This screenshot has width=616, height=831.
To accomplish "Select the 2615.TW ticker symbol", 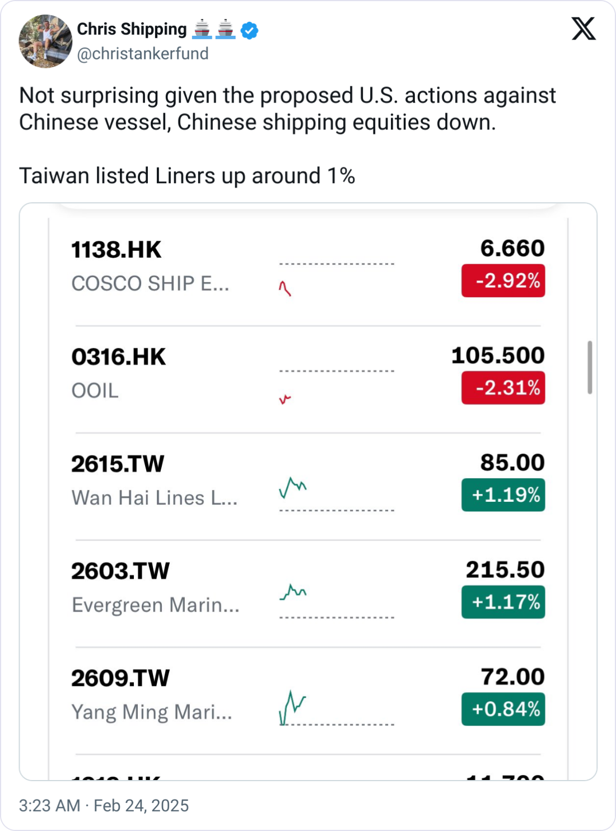I will coord(118,464).
